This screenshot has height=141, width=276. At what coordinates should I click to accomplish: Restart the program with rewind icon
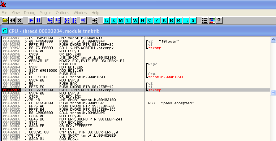[x=13, y=21]
